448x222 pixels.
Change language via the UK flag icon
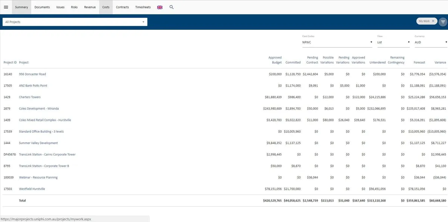click(160, 7)
